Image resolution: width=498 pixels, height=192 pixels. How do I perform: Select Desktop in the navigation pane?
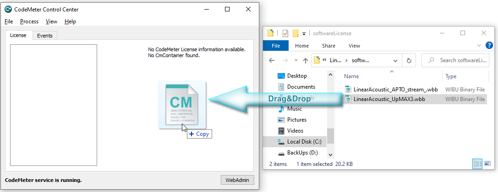297,76
